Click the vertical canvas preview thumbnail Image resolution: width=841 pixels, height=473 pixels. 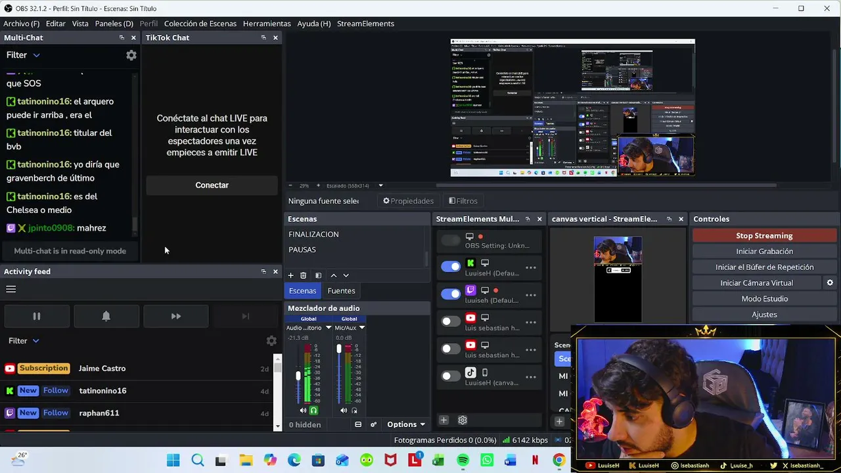(618, 279)
